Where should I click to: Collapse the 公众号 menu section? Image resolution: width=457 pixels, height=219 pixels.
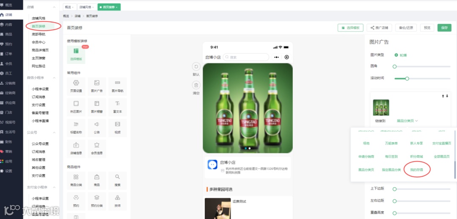[x=54, y=133]
